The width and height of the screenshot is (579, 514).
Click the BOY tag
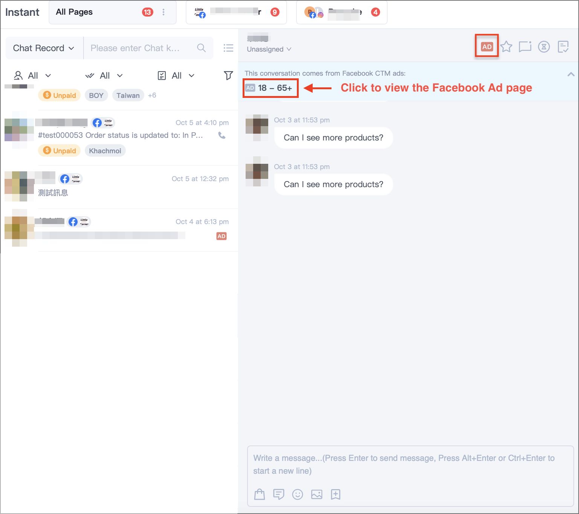[x=96, y=95]
